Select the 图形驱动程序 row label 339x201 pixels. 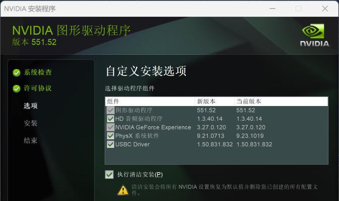pos(134,111)
